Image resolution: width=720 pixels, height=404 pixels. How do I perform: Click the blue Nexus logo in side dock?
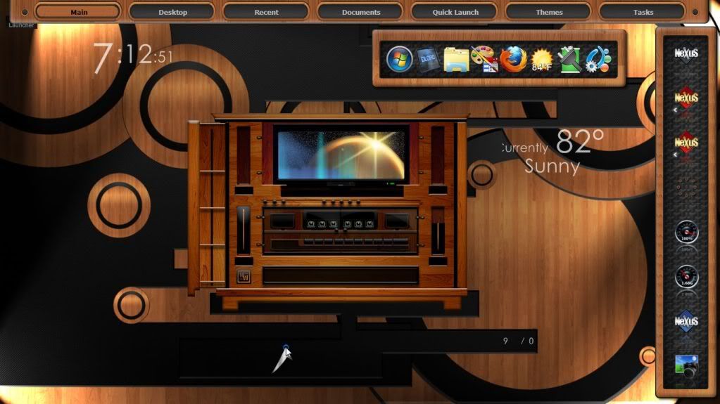[x=686, y=321]
